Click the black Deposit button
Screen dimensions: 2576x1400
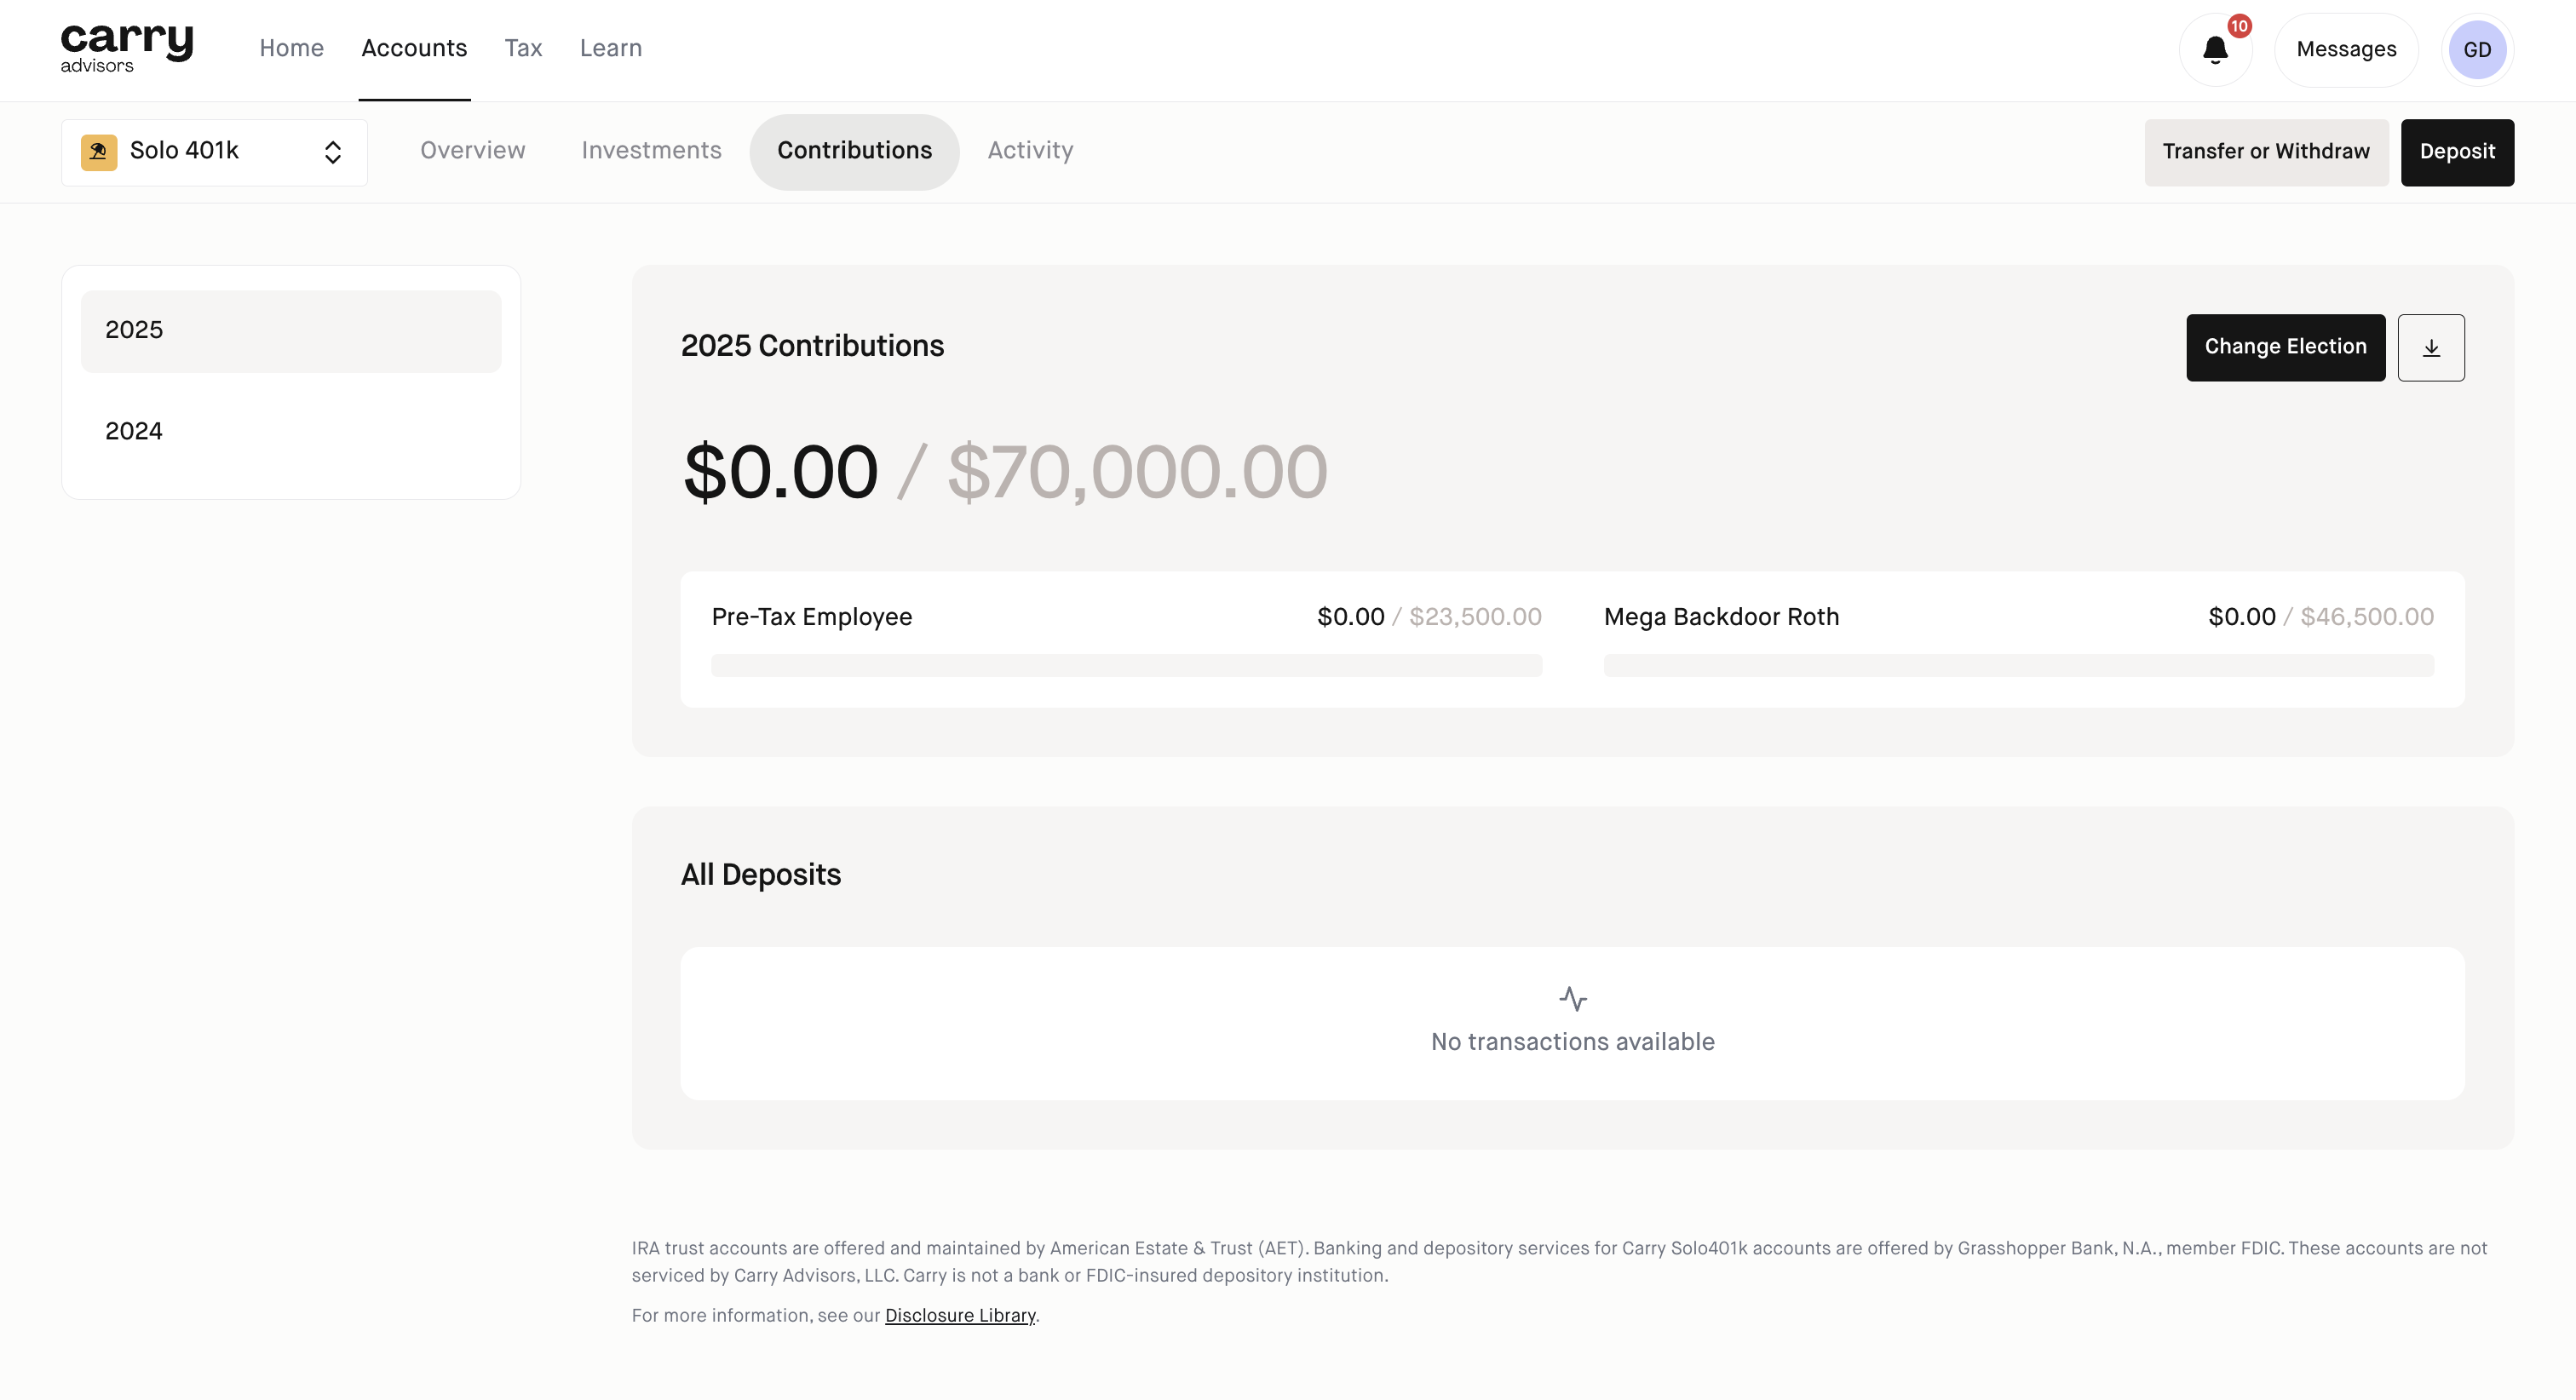coord(2457,152)
